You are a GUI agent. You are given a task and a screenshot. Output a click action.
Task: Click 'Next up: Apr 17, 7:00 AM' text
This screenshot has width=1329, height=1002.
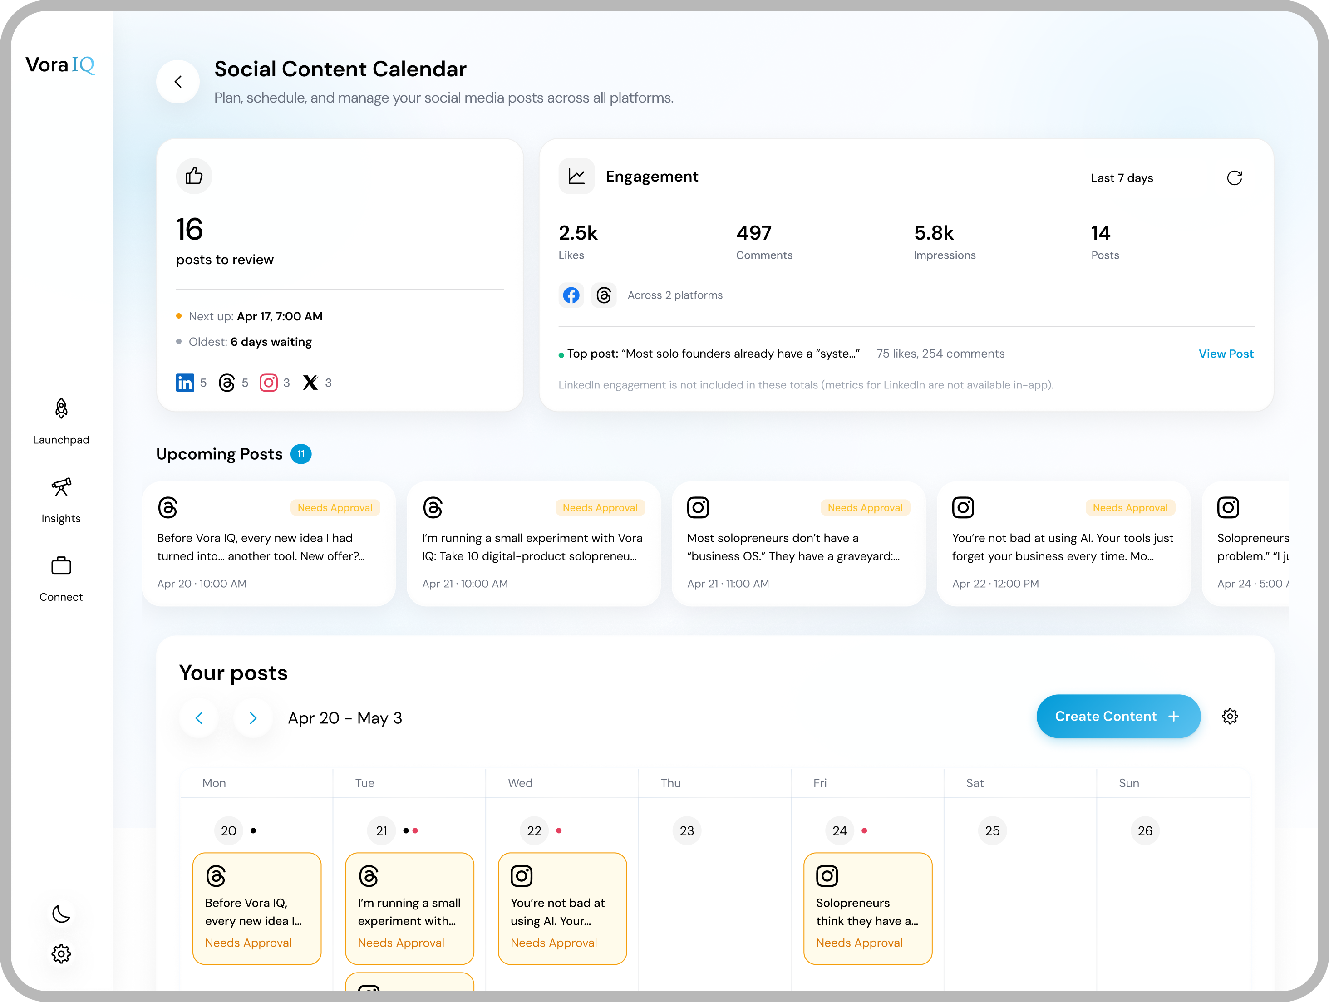256,317
